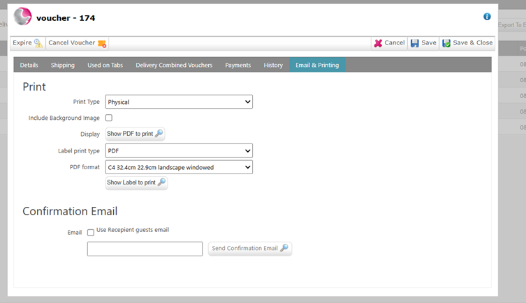Open the Payments tab
Image resolution: width=526 pixels, height=303 pixels.
click(238, 65)
